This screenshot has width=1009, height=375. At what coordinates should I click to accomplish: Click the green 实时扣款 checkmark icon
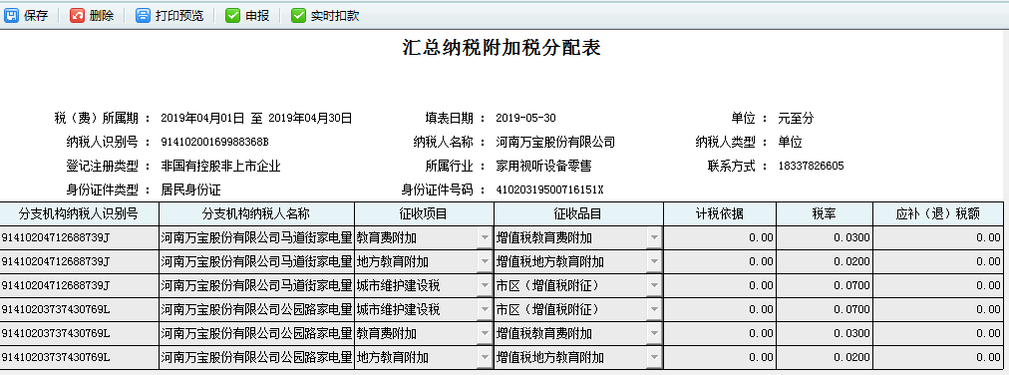(x=298, y=16)
